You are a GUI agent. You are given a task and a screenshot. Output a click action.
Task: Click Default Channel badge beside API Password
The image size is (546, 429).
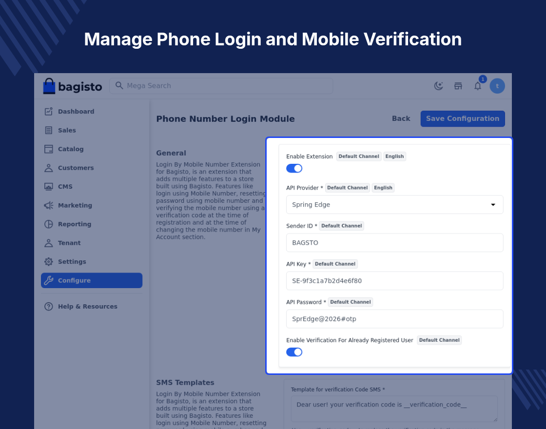pos(351,302)
